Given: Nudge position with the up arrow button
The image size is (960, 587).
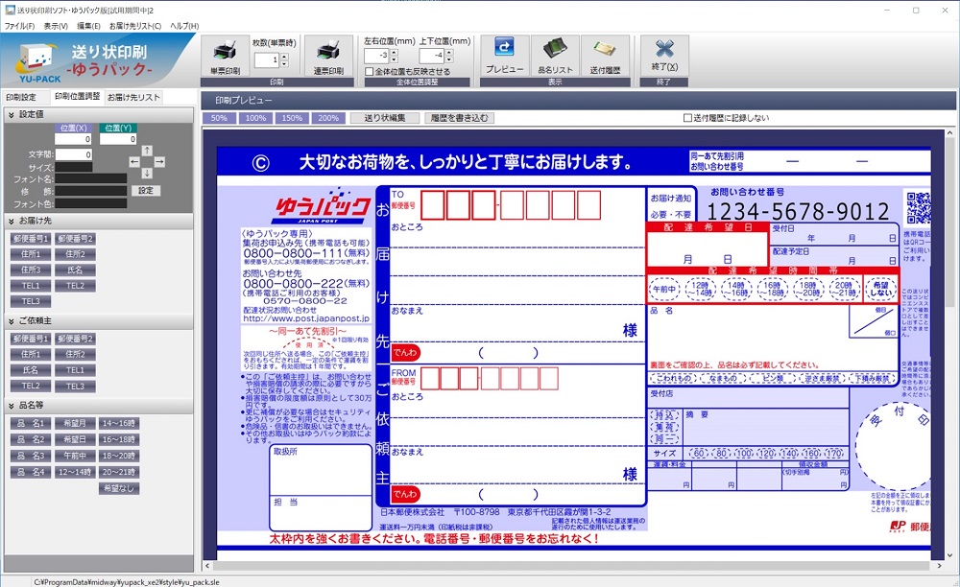Looking at the screenshot, I should coord(147,150).
